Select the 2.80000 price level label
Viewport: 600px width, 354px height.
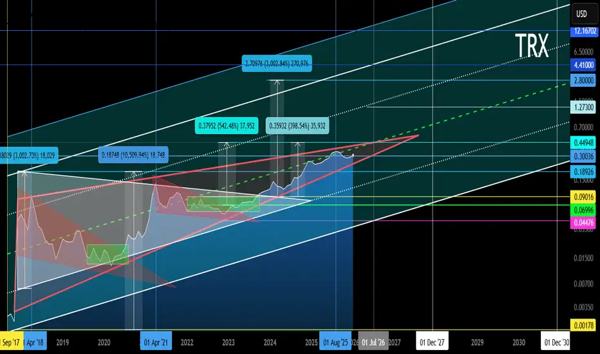(583, 80)
